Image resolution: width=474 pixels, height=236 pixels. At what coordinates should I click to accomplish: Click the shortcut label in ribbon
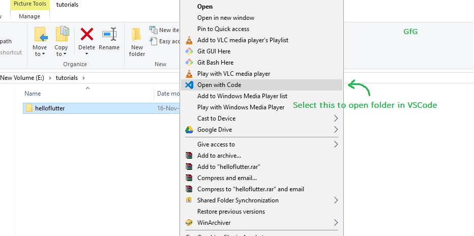pos(11,52)
